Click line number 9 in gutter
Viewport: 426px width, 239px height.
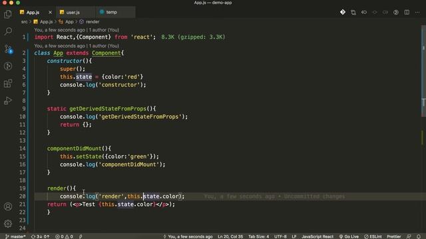click(x=24, y=109)
